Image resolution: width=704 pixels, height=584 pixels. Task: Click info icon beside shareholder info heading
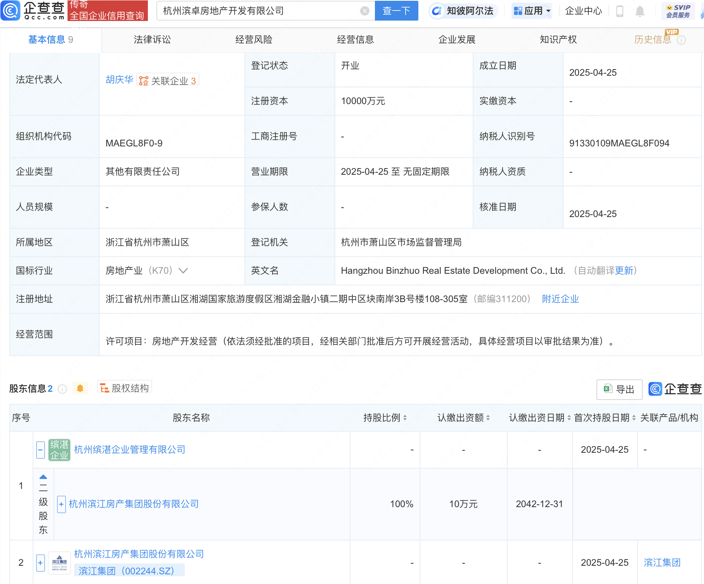point(62,389)
